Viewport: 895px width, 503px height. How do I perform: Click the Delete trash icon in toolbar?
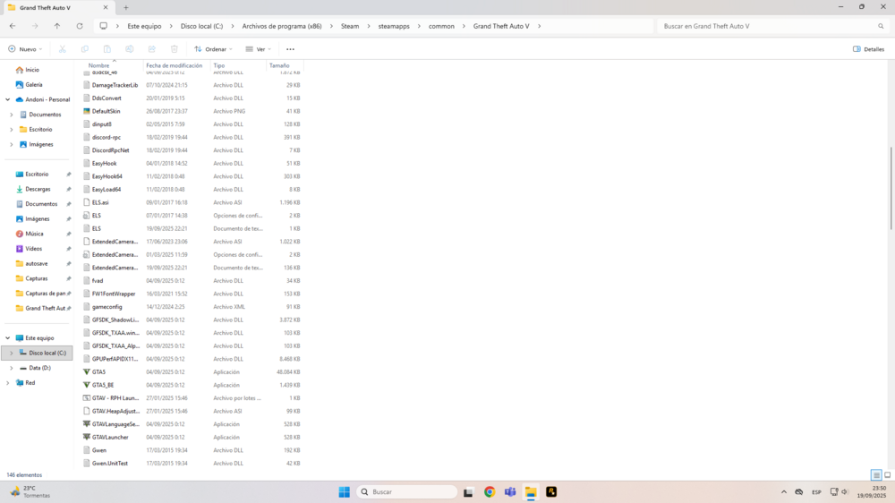175,49
